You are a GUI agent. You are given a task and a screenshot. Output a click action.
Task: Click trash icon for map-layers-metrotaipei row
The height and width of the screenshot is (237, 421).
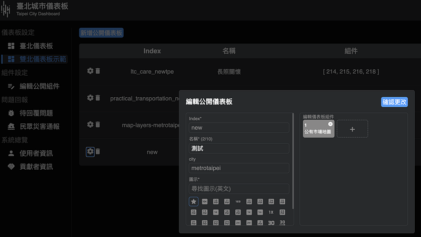[98, 125]
